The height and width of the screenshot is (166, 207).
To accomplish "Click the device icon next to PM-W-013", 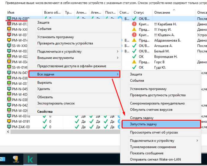I will (9, 24).
